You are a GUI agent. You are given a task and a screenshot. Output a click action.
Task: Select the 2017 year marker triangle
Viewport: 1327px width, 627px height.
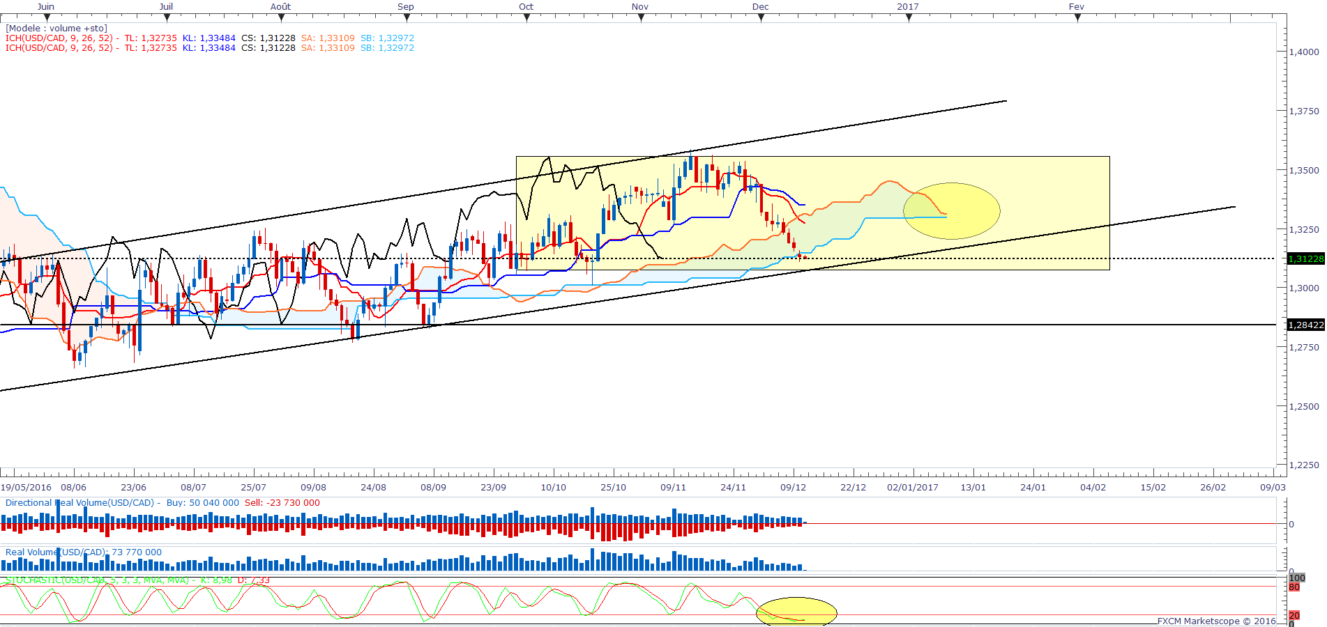click(909, 18)
